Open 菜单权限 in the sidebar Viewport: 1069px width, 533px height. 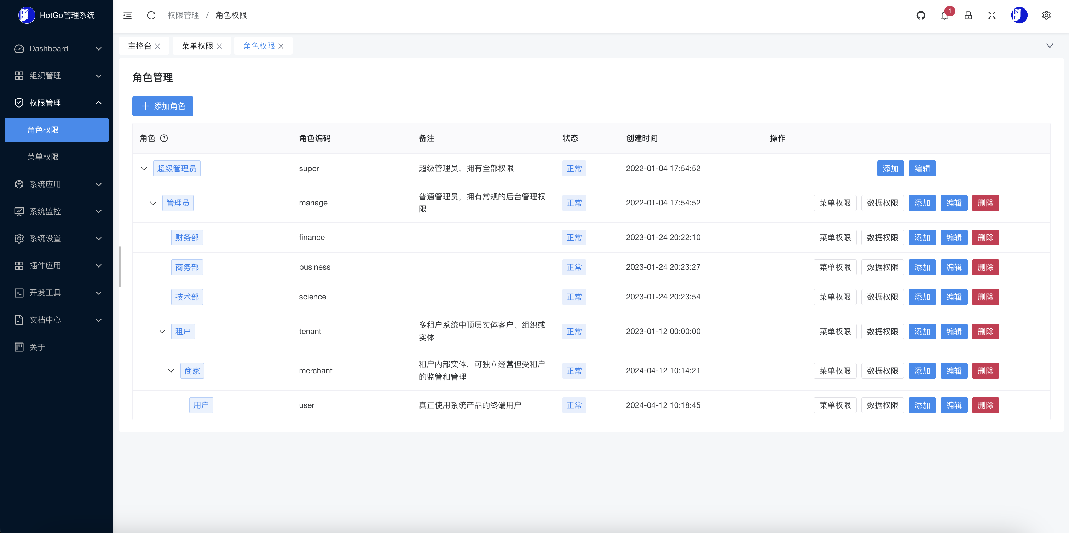point(43,157)
